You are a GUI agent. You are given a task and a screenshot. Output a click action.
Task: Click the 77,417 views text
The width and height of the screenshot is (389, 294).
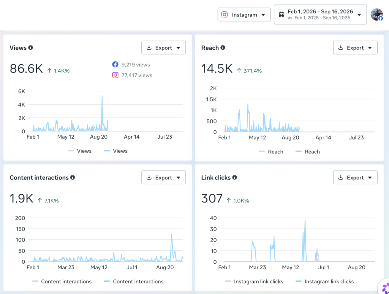coord(137,76)
